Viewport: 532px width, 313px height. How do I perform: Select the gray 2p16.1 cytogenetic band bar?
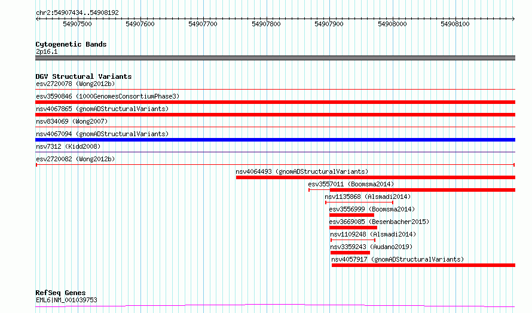tap(275, 58)
